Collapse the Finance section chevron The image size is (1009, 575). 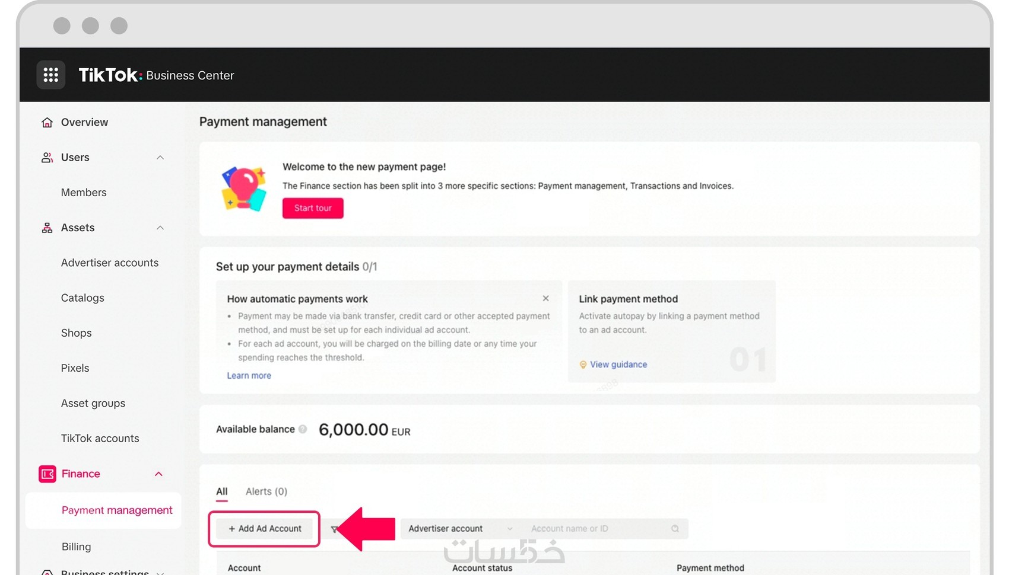[x=158, y=474]
